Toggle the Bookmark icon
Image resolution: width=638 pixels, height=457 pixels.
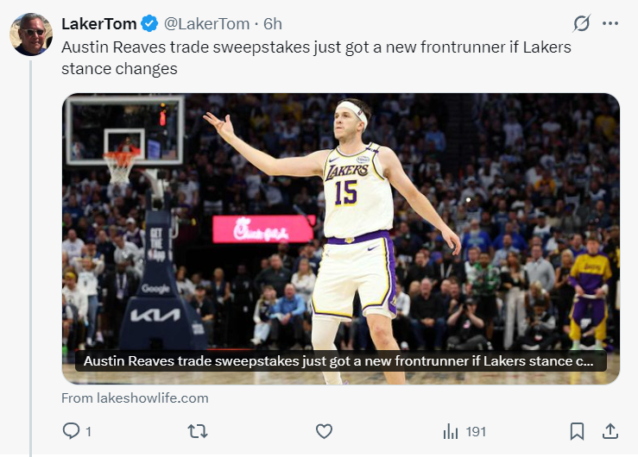[x=578, y=431]
